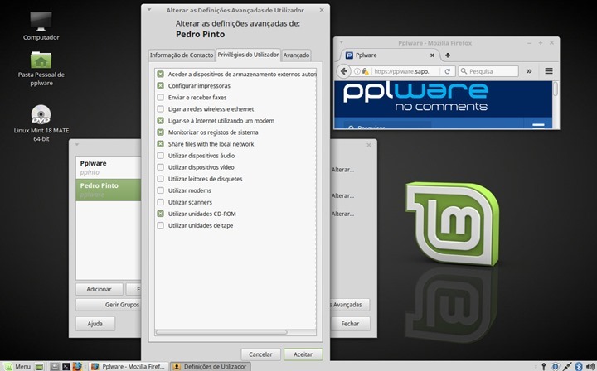Click Adicionar in the user settings window
This screenshot has width=597, height=371.
[99, 289]
